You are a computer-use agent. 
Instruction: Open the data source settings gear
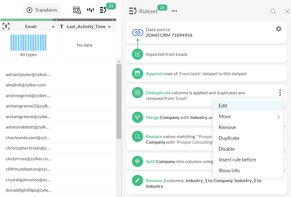279,29
